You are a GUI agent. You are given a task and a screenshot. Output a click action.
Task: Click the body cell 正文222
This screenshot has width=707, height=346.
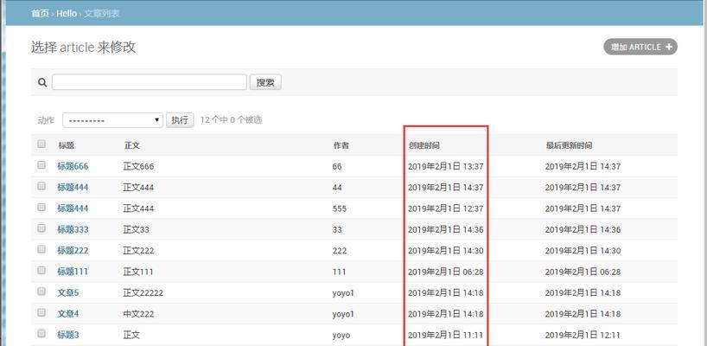click(138, 250)
